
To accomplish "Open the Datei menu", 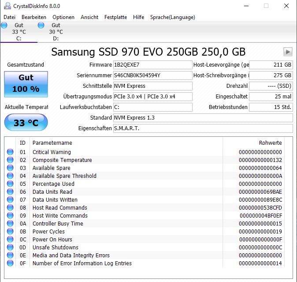I will click(9, 17).
